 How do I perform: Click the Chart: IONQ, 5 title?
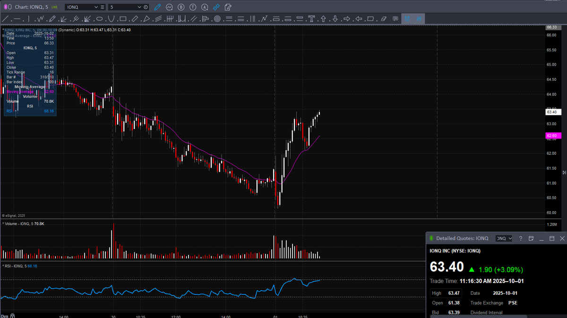coord(31,8)
